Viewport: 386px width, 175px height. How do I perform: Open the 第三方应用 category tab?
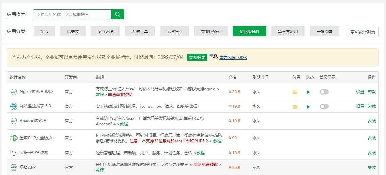pyautogui.click(x=288, y=31)
